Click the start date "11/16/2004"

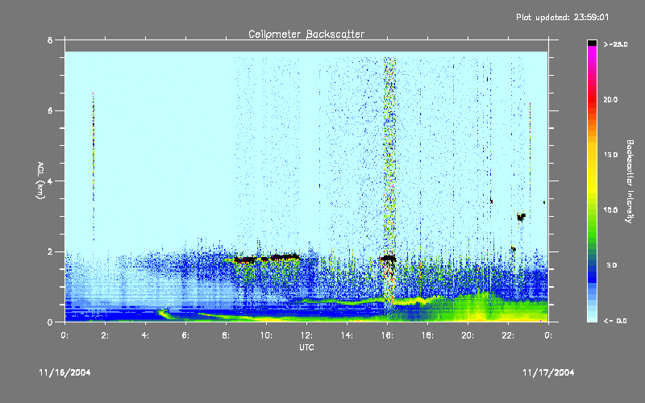click(x=64, y=372)
